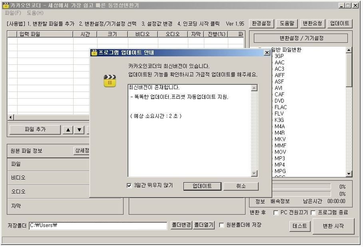363x247 pixels.
Task: Click the format list scrollbar thumb
Action: (349, 70)
